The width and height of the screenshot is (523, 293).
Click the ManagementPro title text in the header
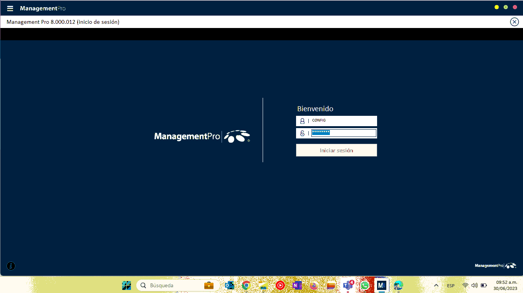(x=43, y=8)
